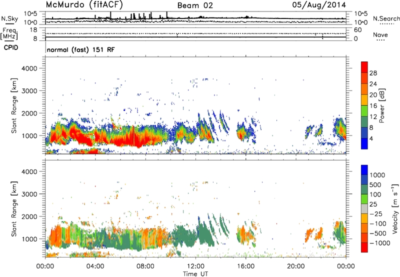Click 'normal (fast) 151 RF' text
The width and height of the screenshot is (400, 277).
coord(81,49)
